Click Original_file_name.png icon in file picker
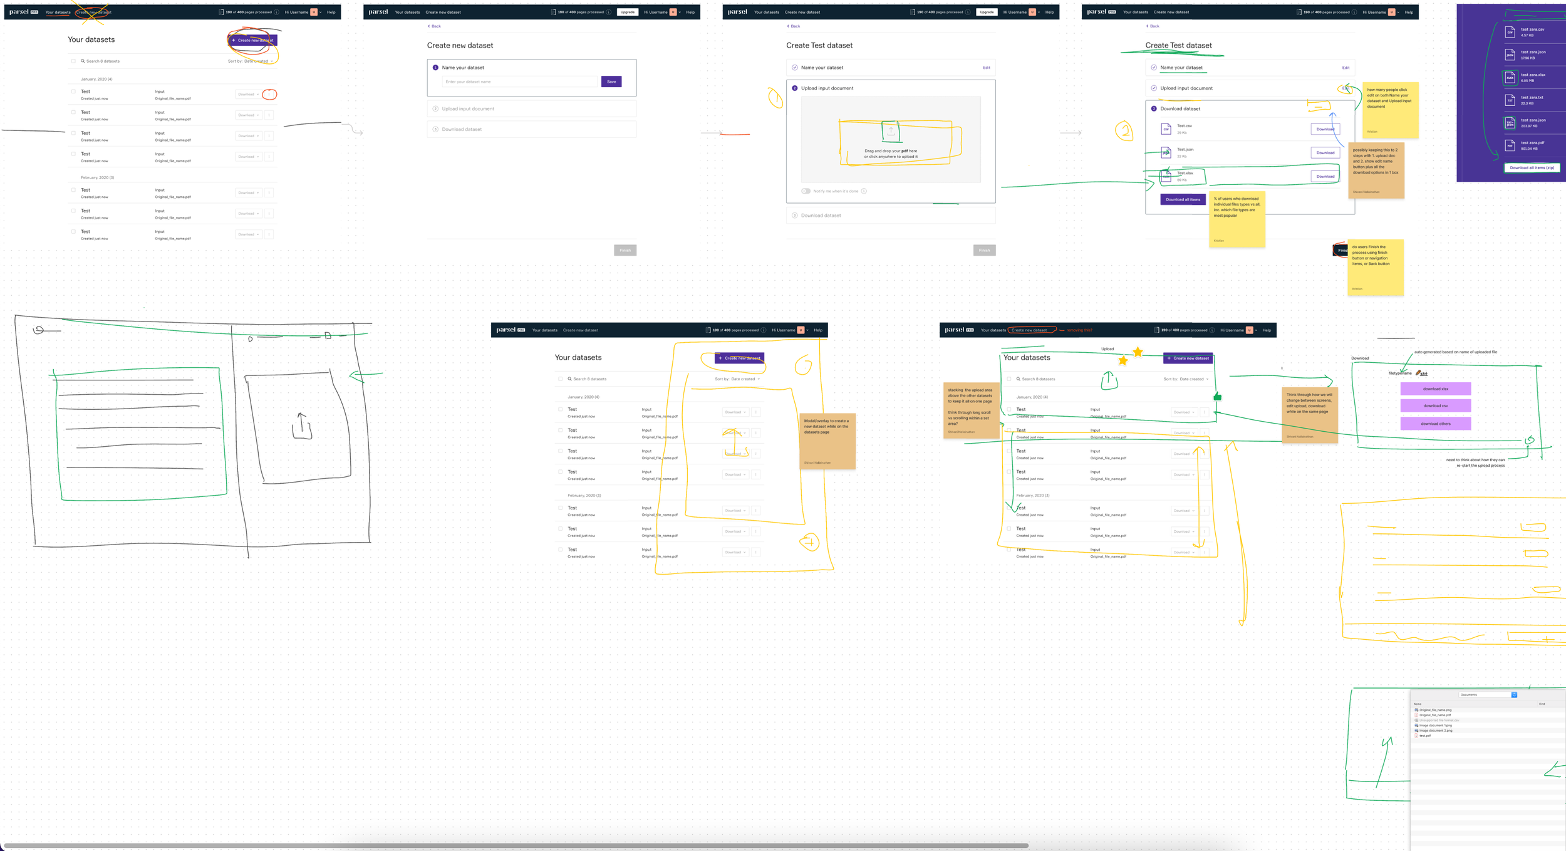1566x851 pixels. tap(1417, 710)
